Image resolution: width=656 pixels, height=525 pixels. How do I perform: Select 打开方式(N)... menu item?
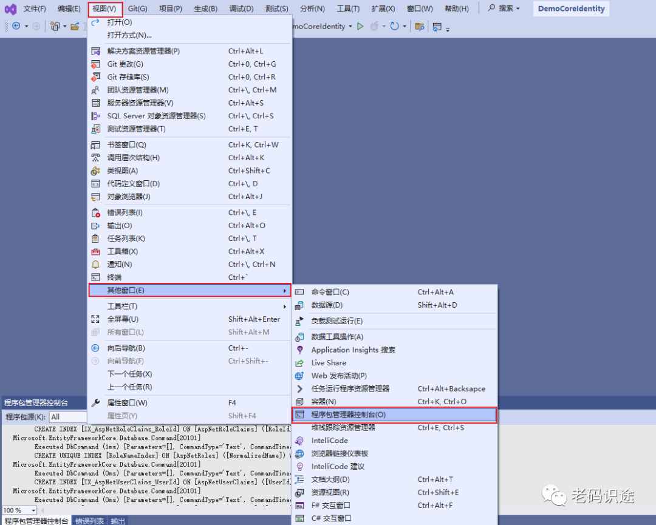pos(190,35)
